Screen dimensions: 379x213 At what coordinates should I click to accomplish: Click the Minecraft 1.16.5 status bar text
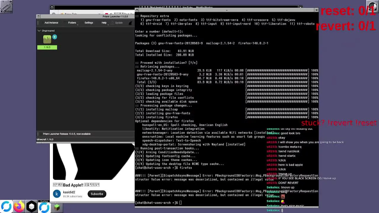click(45, 139)
